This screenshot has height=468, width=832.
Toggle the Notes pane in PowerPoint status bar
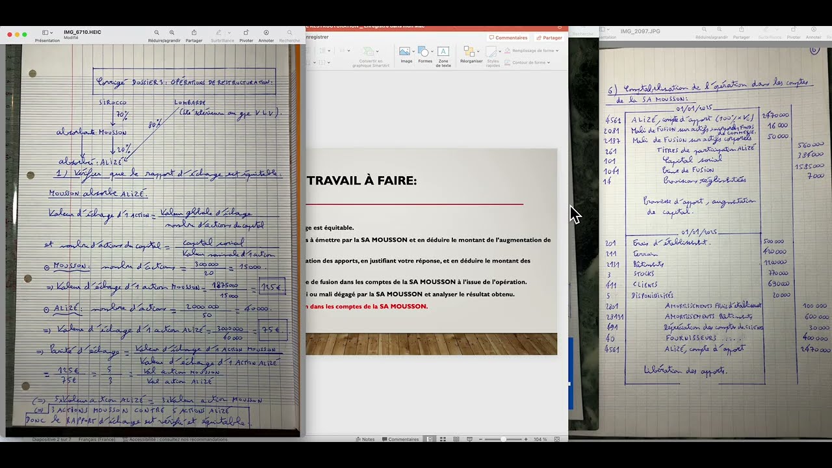coord(365,439)
